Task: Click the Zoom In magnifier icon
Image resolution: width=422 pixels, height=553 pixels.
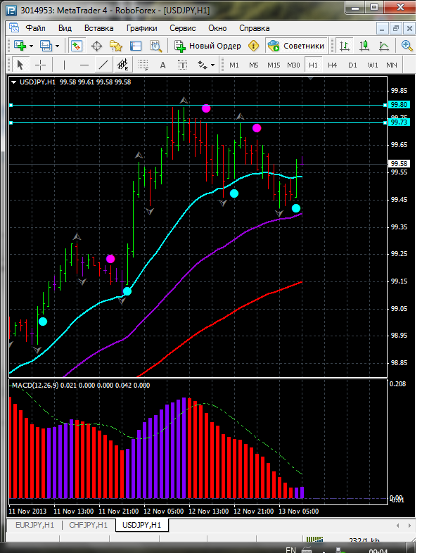Action: tap(407, 46)
